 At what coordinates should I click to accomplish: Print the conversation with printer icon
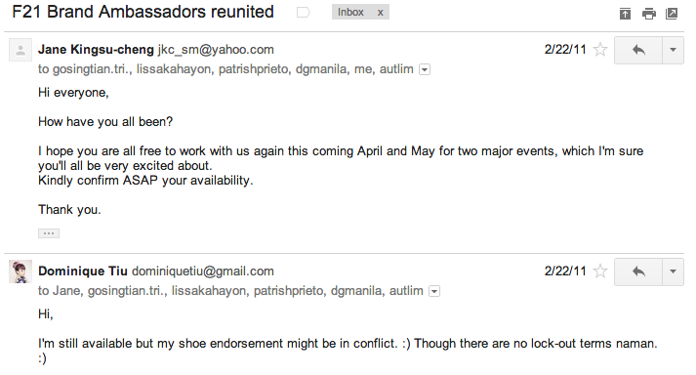(x=648, y=14)
